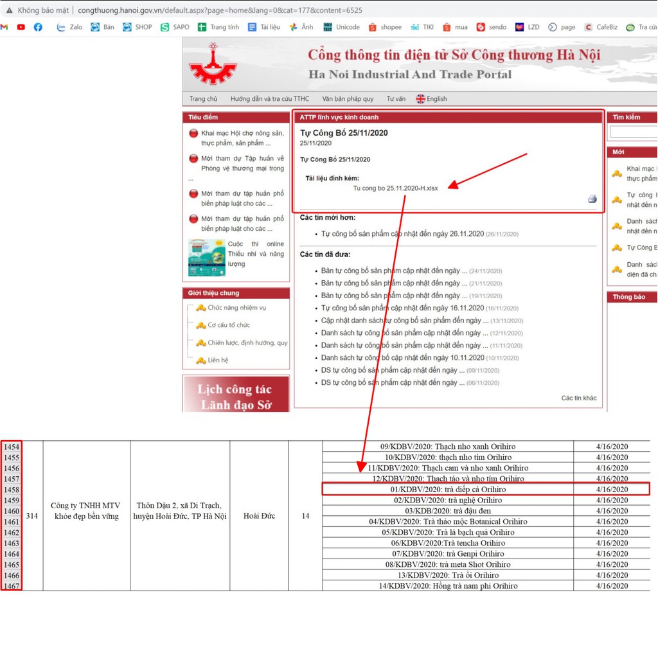Open the YouTube bookmark icon

click(x=21, y=27)
